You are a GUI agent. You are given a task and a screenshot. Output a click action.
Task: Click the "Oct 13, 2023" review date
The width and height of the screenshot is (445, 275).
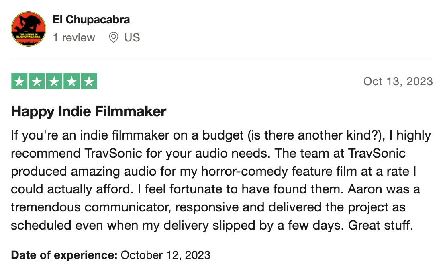398,81
